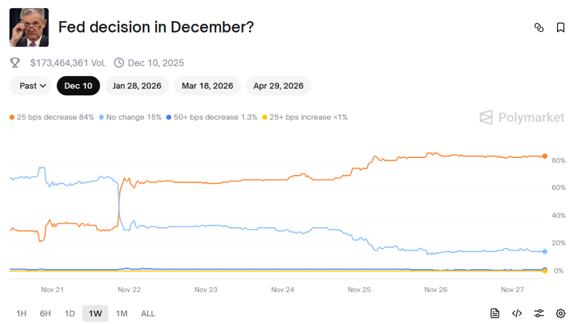The image size is (580, 324).
Task: Select the ALL time range
Action: coord(148,313)
